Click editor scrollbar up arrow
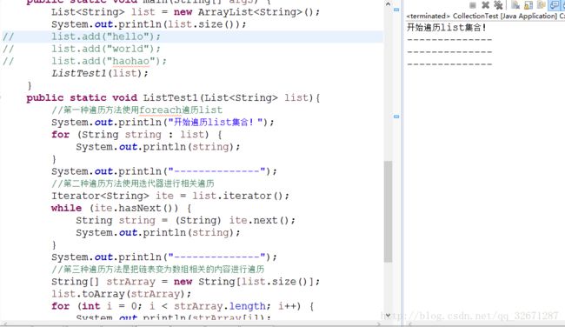Screen dimensions: 565x327 (x=388, y=4)
